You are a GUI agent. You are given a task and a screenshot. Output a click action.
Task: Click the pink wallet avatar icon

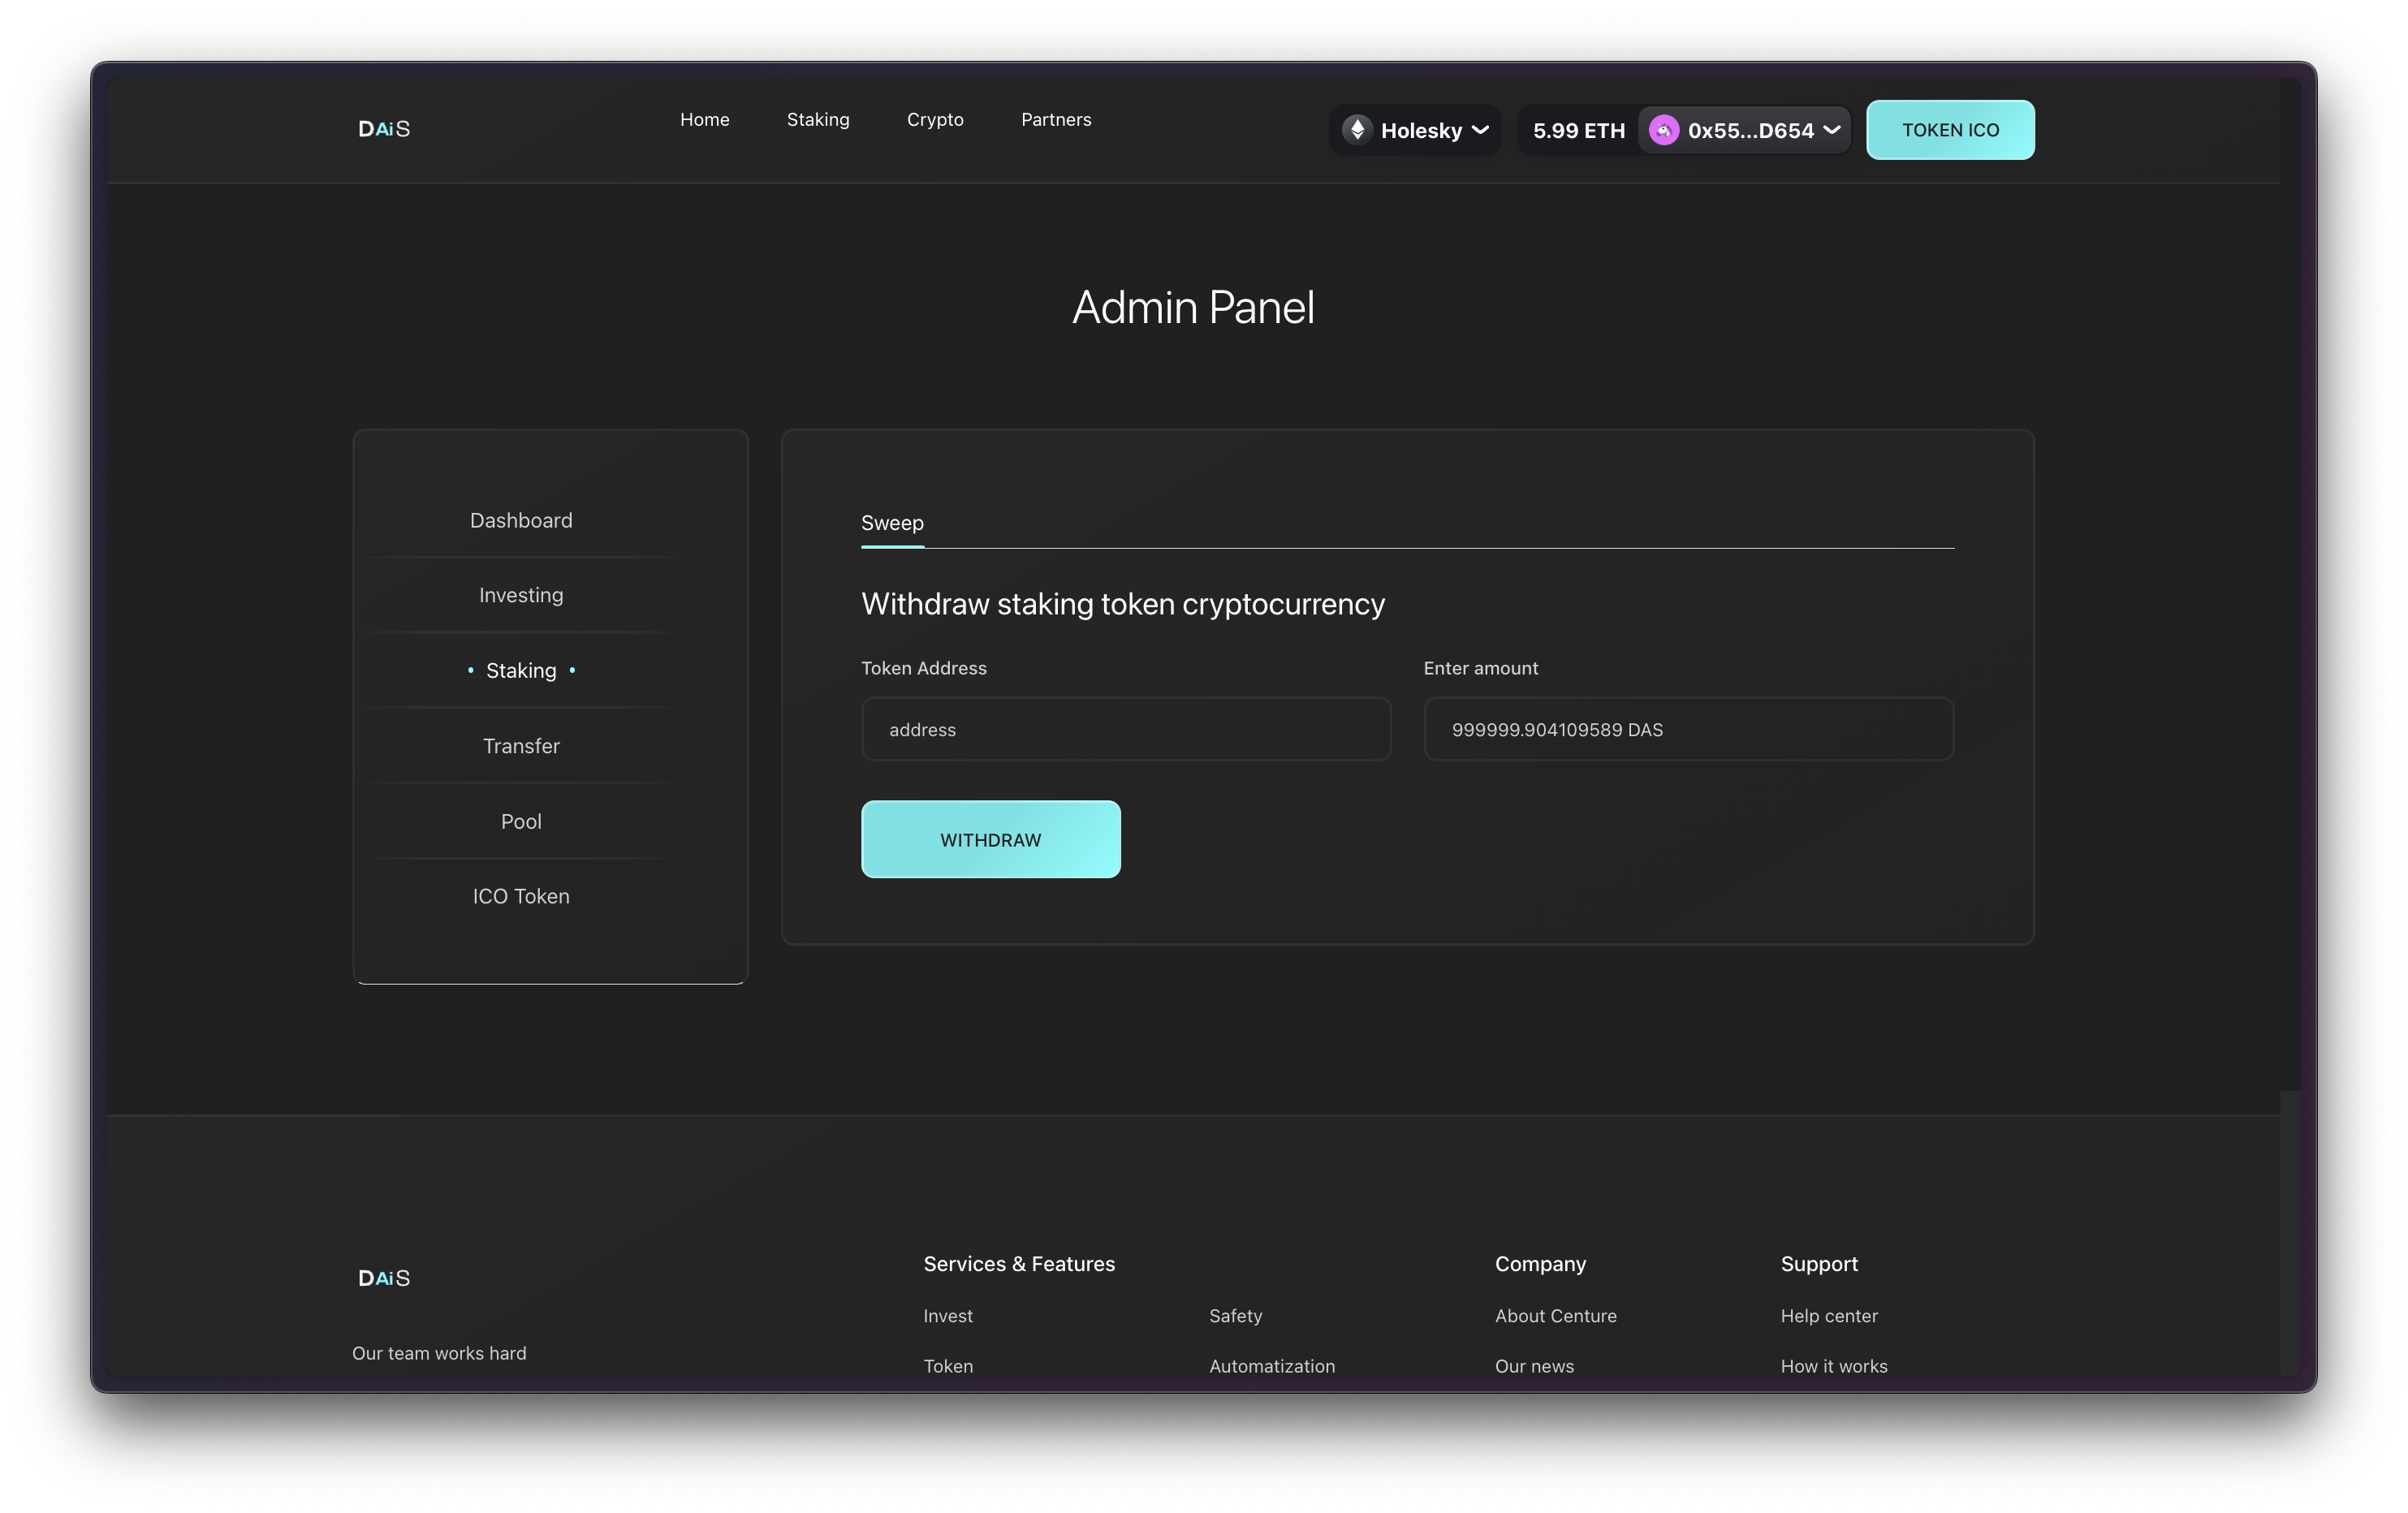(x=1663, y=130)
